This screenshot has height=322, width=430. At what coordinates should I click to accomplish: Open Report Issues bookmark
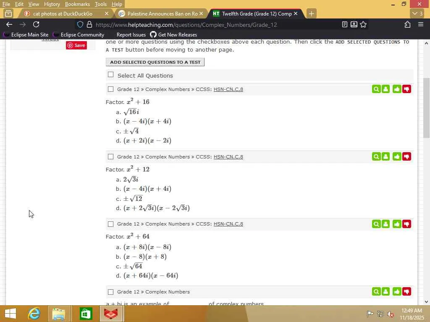[x=131, y=35]
